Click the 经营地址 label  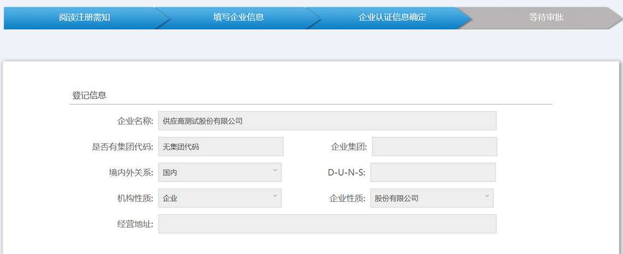coord(135,223)
